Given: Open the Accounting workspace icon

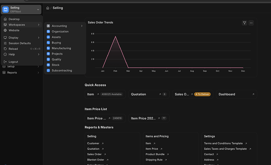Looking at the screenshot, I should (48, 26).
